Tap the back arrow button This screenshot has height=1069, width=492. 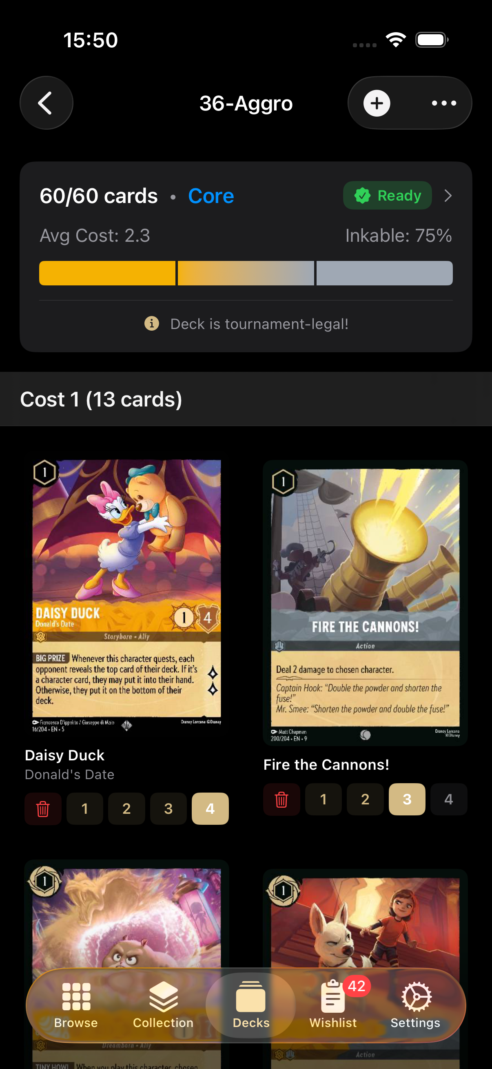pyautogui.click(x=46, y=103)
